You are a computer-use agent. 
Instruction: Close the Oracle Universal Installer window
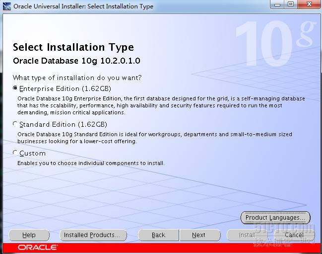[x=309, y=4]
